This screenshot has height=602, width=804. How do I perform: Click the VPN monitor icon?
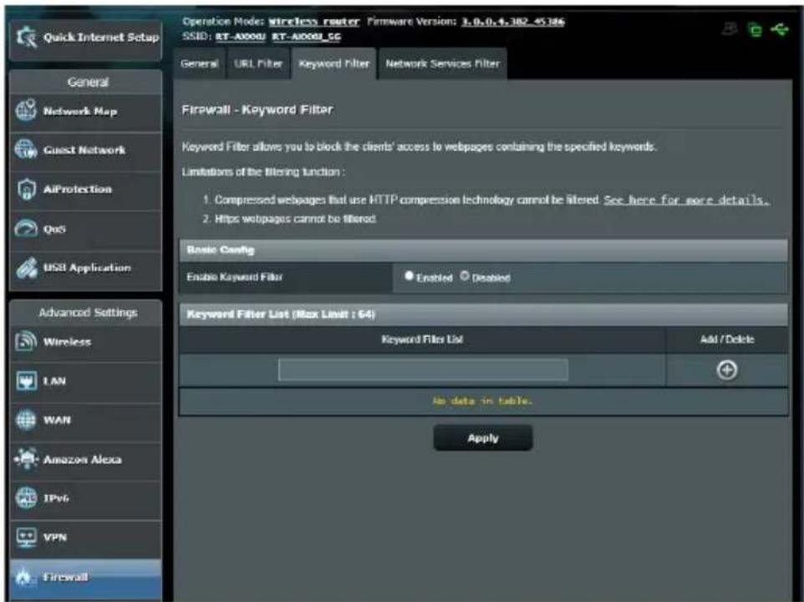(x=26, y=537)
